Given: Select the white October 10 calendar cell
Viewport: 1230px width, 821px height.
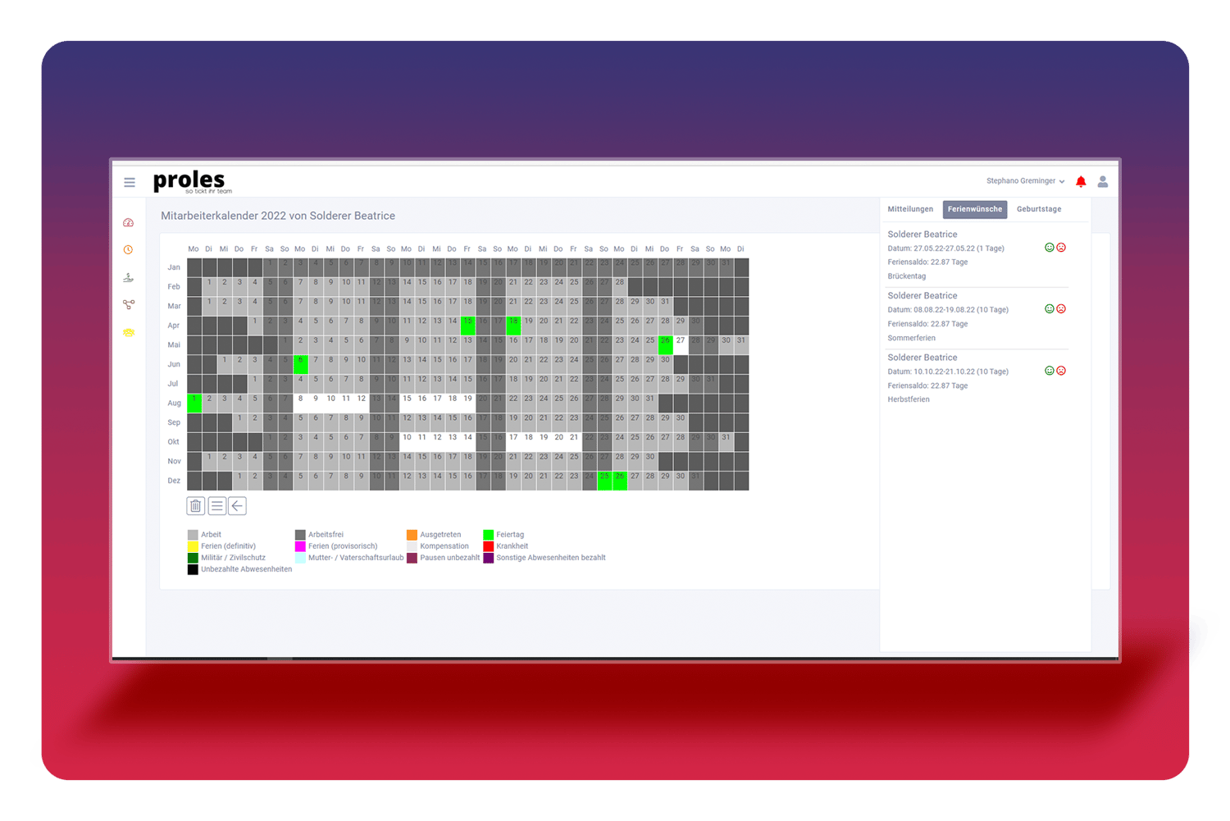Looking at the screenshot, I should (x=407, y=442).
